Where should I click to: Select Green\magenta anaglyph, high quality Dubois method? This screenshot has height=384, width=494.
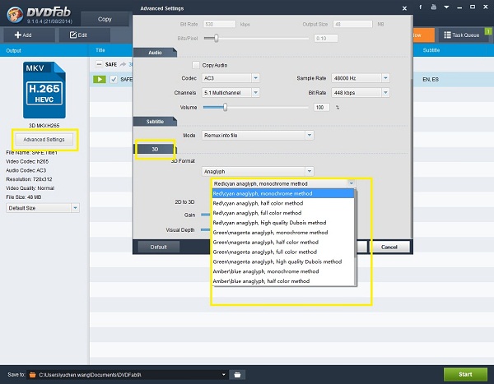[283, 261]
